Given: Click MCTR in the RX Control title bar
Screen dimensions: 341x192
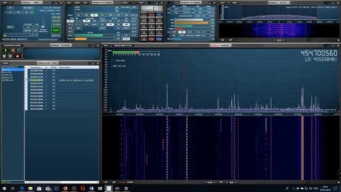Looking at the screenshot, I should point(133,3).
